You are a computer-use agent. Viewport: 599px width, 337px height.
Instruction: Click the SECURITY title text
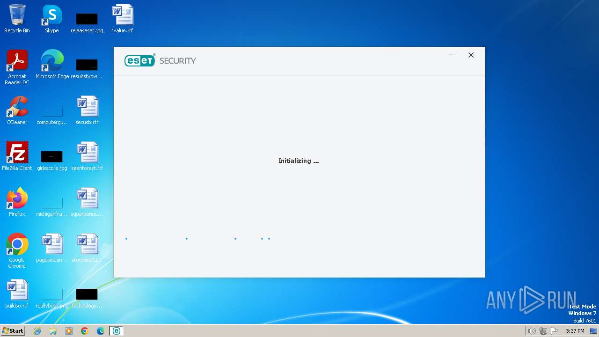[x=177, y=61]
